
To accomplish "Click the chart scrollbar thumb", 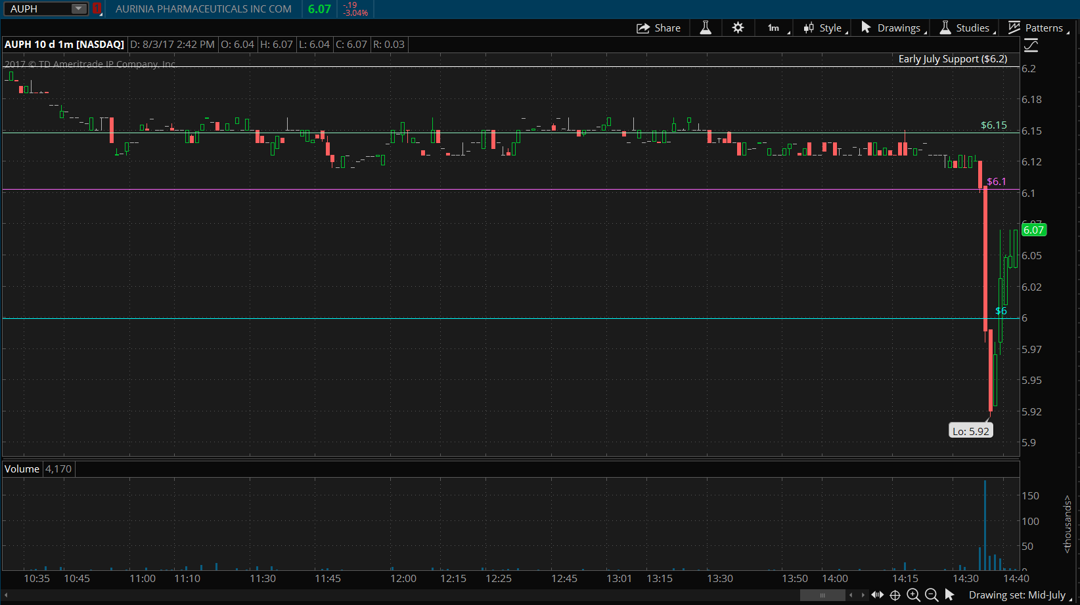I will pos(822,595).
